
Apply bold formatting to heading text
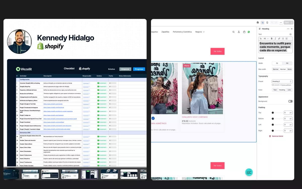click(272, 39)
